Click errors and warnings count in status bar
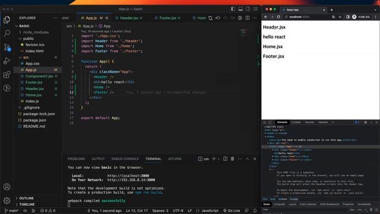Screen dimensions: 380x214 47,210
